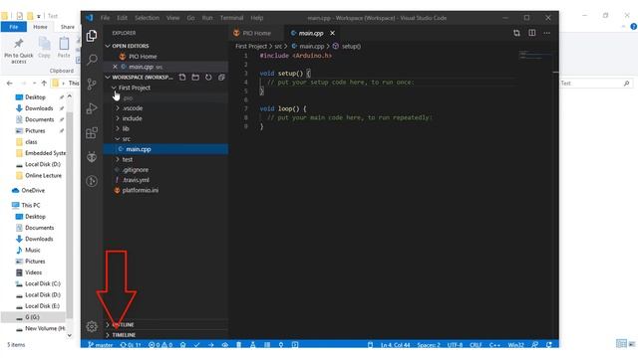Open the Terminal menu
This screenshot has height=358, width=638.
(231, 18)
